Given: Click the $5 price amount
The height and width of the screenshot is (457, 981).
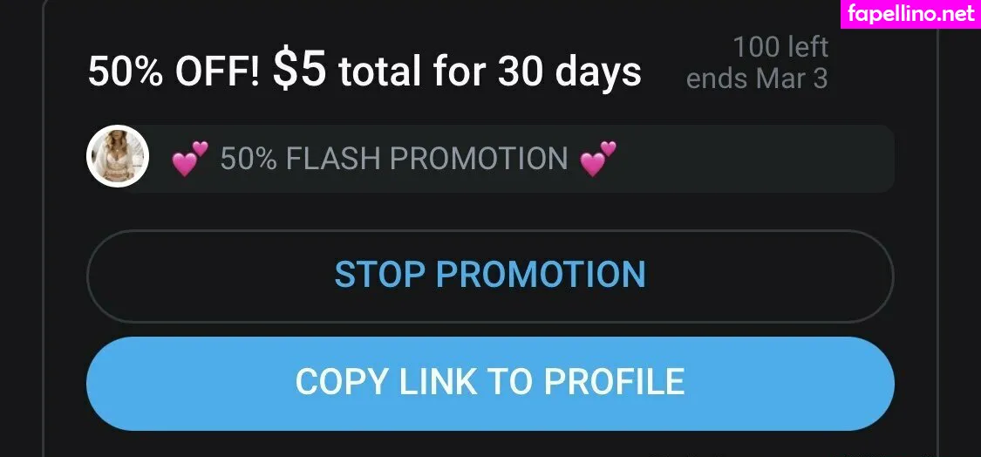Looking at the screenshot, I should (x=300, y=70).
